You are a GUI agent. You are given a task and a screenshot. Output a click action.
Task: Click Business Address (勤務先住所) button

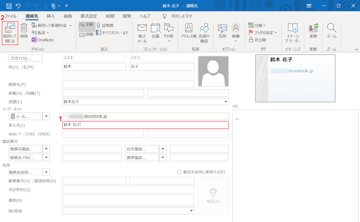[26, 172]
